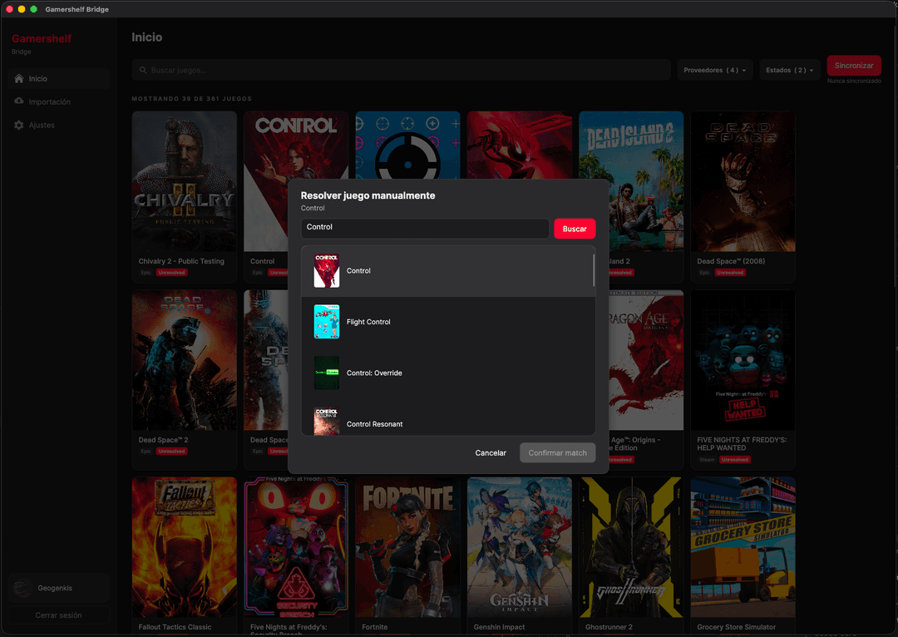The width and height of the screenshot is (898, 637).
Task: Click the results list scrollbar in dialog
Action: click(593, 271)
